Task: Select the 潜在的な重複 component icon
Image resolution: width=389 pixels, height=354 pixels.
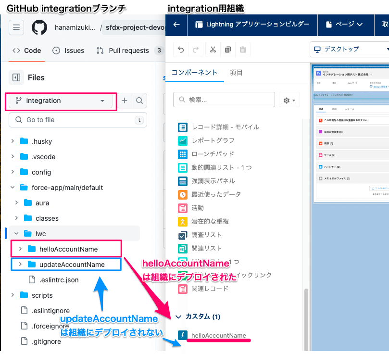Action: coord(183,222)
